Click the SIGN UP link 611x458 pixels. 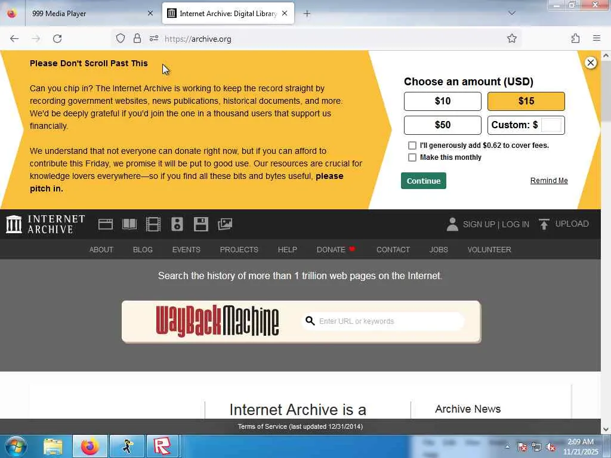coord(479,224)
